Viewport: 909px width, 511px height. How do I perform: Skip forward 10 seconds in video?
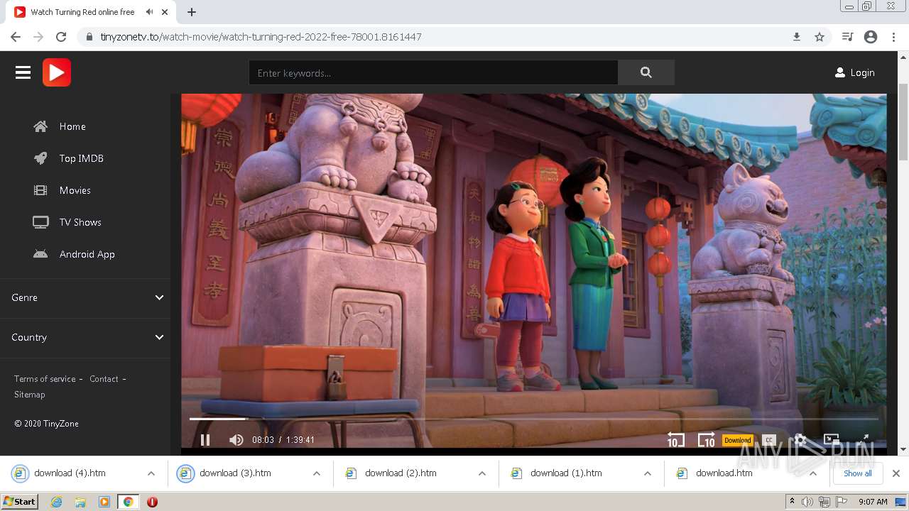706,440
